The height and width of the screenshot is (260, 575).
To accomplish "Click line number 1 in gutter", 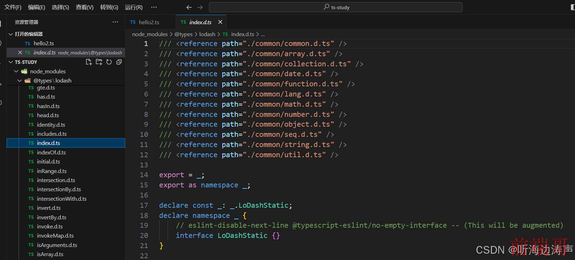I will click(146, 44).
